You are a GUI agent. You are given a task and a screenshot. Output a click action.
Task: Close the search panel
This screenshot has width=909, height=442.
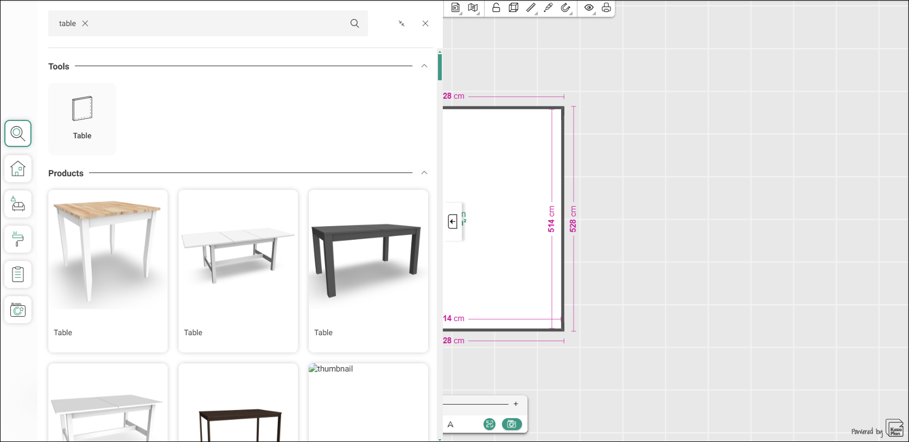point(425,23)
